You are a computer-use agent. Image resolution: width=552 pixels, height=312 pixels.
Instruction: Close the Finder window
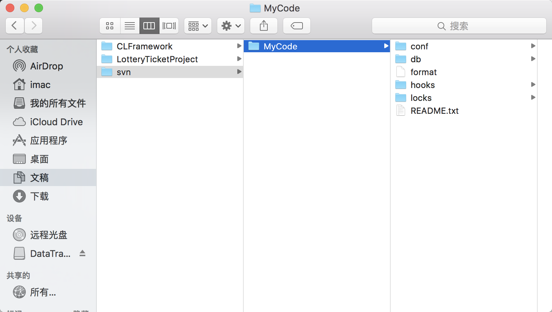click(x=10, y=8)
